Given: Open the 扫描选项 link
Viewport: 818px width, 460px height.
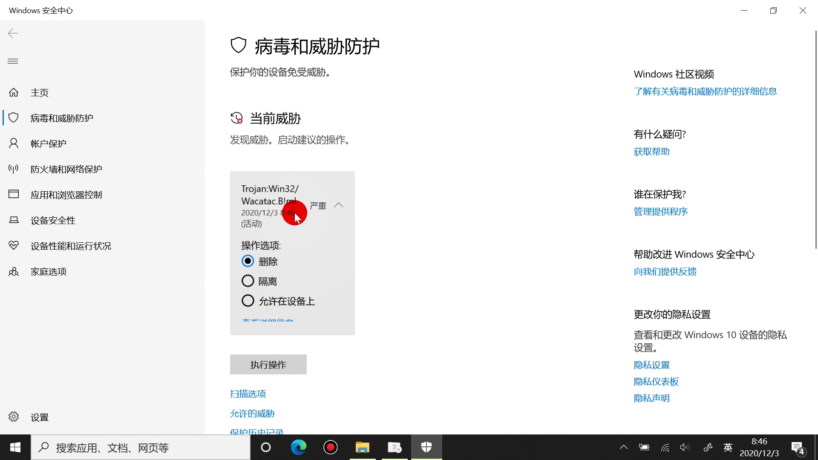Looking at the screenshot, I should pos(248,394).
